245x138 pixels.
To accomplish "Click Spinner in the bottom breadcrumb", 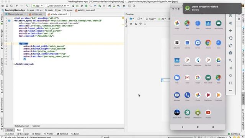I will click(x=36, y=126).
